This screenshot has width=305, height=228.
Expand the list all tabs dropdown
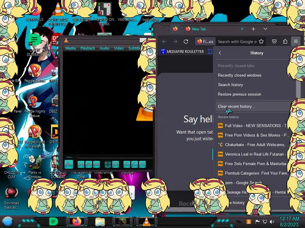(x=265, y=29)
